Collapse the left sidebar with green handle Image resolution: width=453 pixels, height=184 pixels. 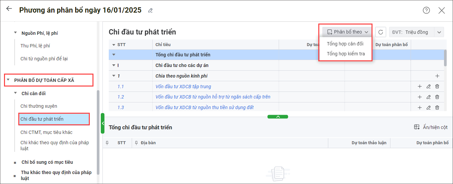(x=102, y=123)
